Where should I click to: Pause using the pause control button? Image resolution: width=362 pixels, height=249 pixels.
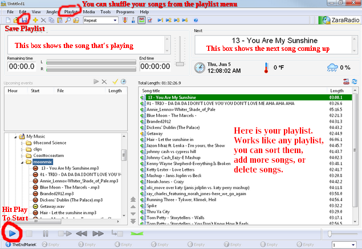click(46, 234)
